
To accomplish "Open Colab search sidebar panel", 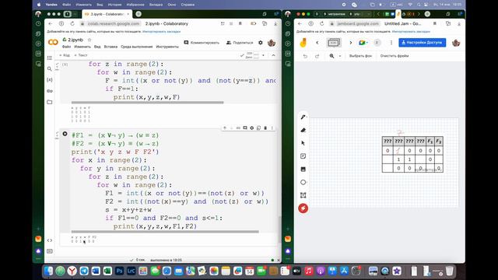I will click(x=50, y=69).
